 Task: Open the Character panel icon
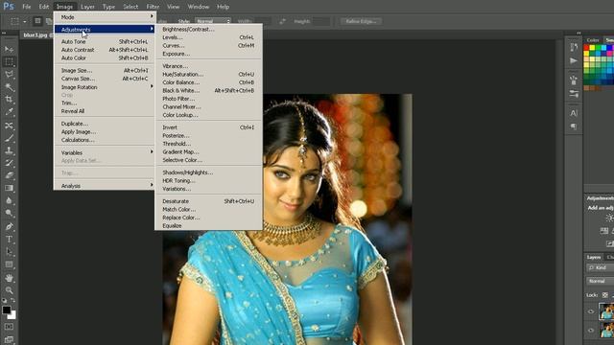[574, 113]
